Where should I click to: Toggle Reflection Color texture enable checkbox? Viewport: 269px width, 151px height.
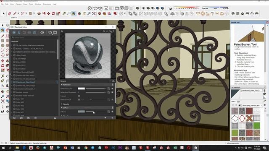pyautogui.click(x=112, y=89)
